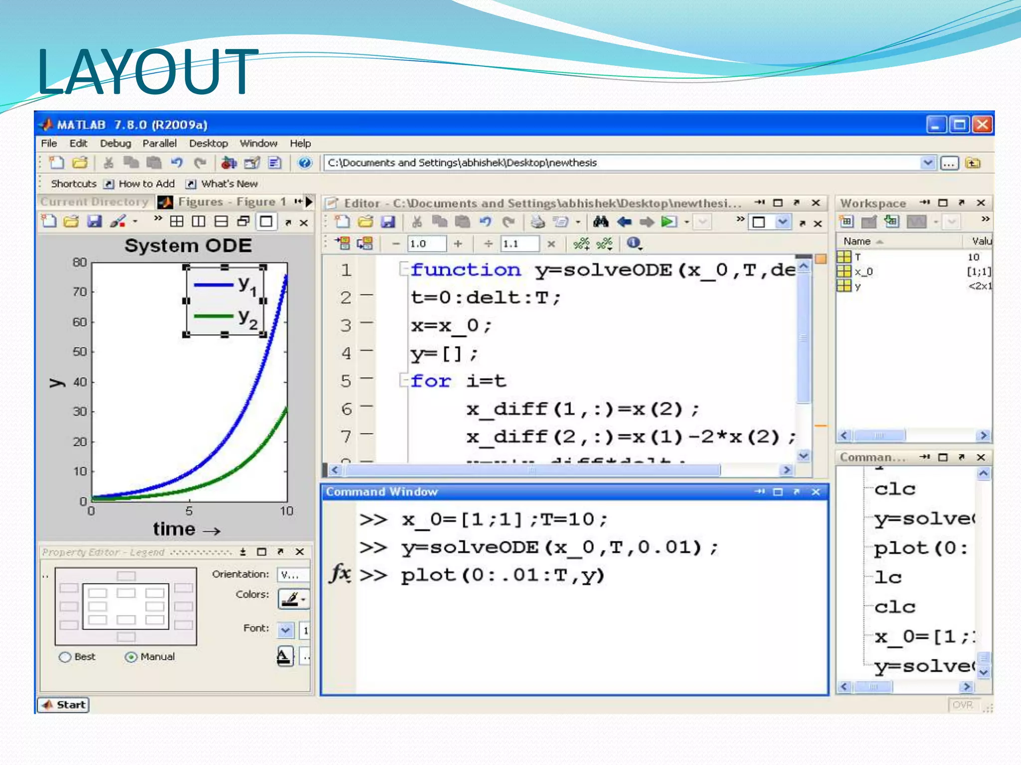Viewport: 1021px width, 765px height.
Task: Open the Desktop menu
Action: [x=208, y=143]
